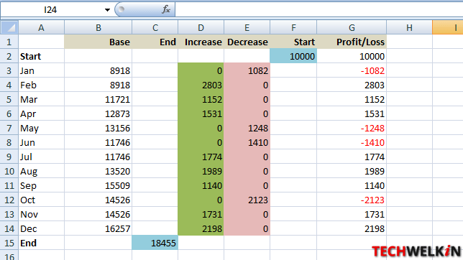Click the Dec row label
Viewport: 463px width, 260px height.
[x=28, y=228]
